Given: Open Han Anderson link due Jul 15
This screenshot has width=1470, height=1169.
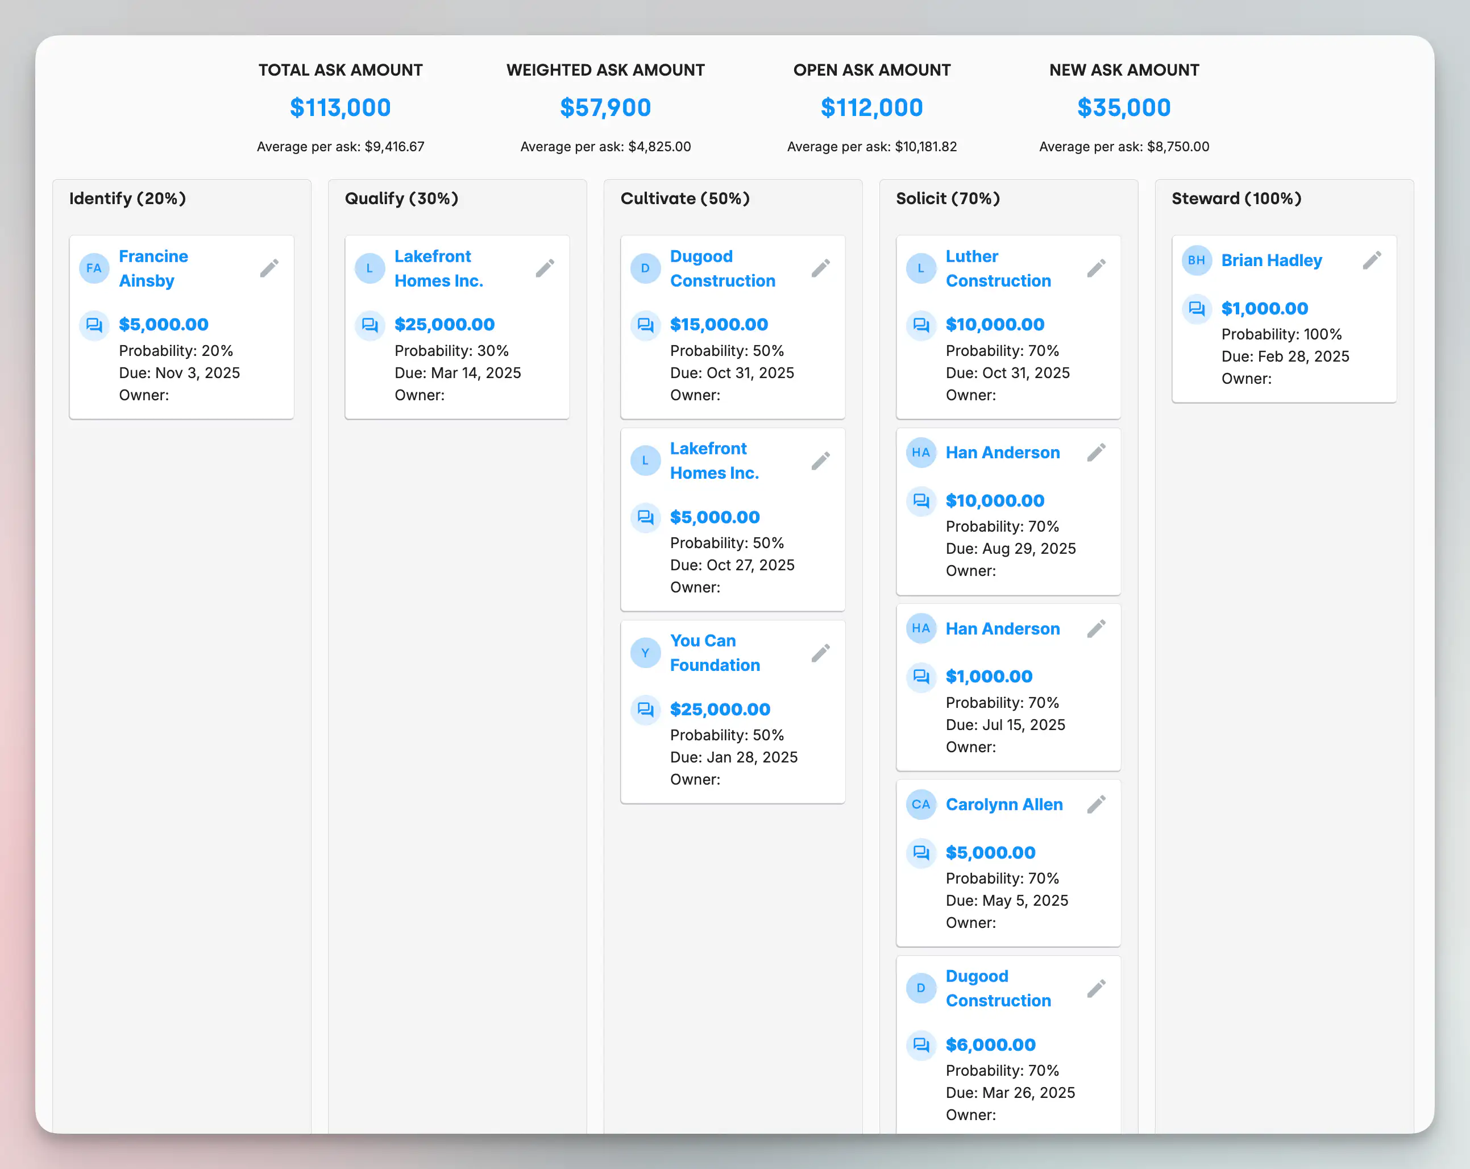Looking at the screenshot, I should [x=1002, y=628].
